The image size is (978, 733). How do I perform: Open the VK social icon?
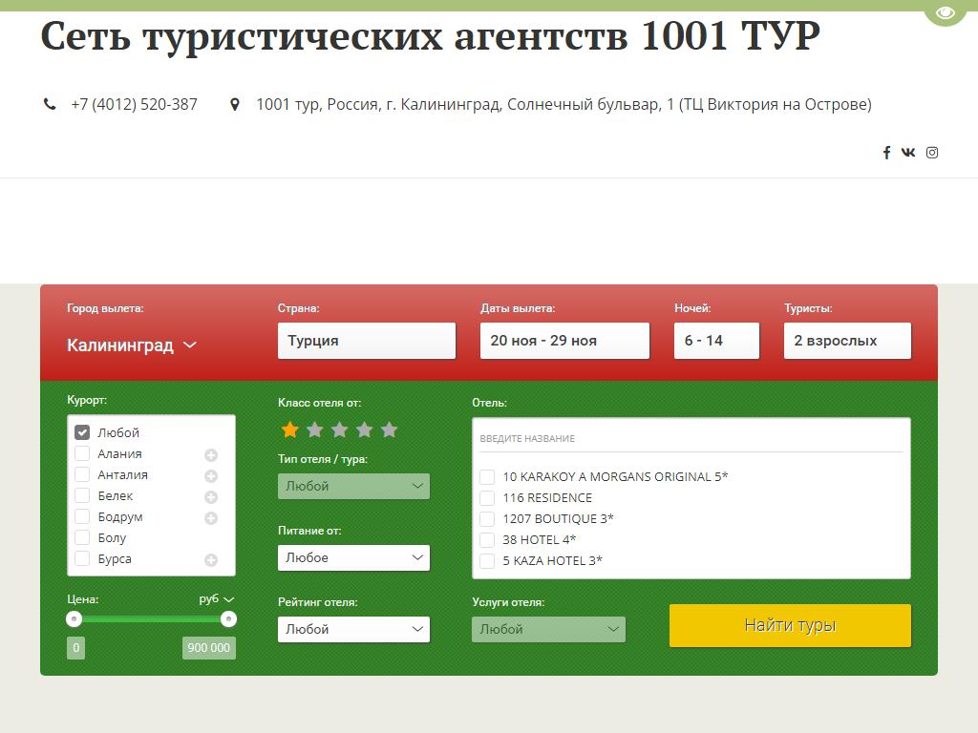[x=908, y=153]
